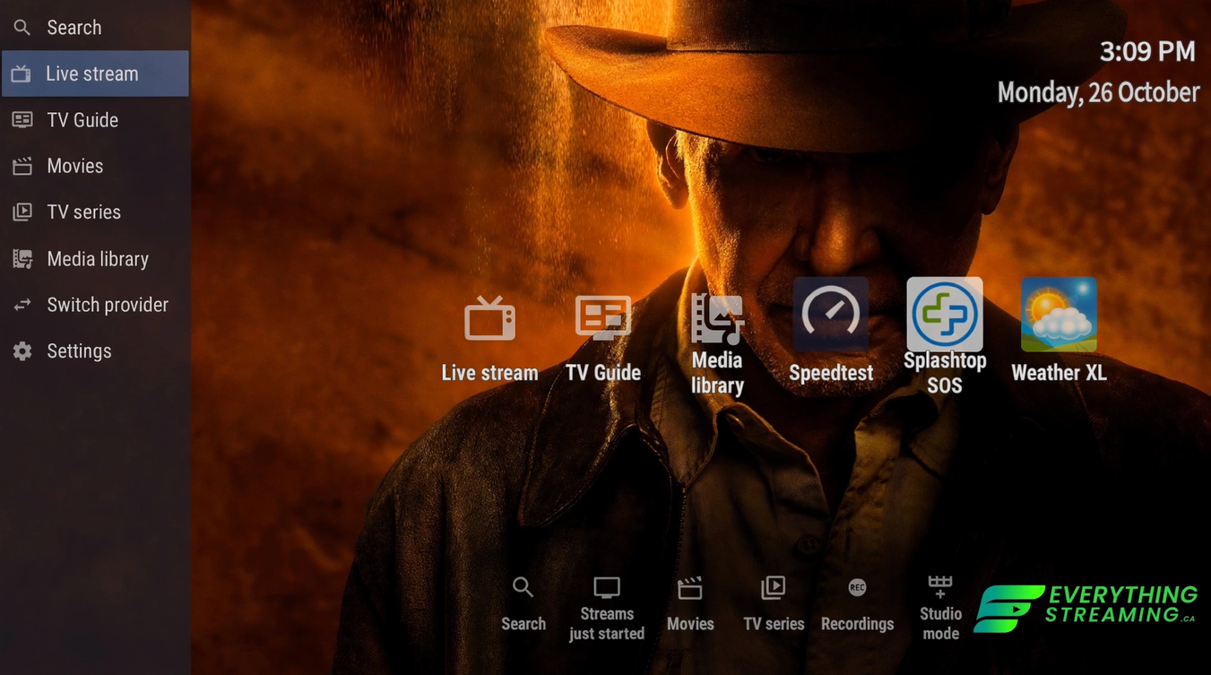Open Search in the left sidebar
Screen dimensions: 1211x675
95,28
